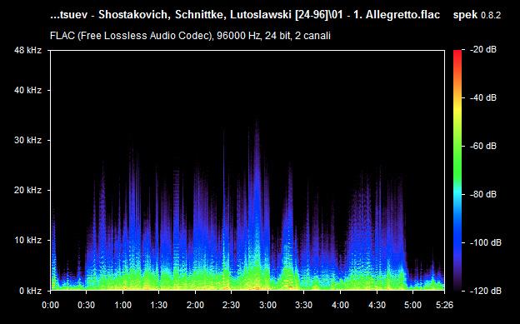Select the 4:30 time marker
The image size is (520, 324).
(377, 305)
